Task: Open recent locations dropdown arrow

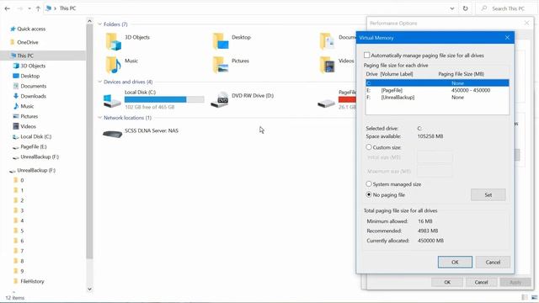Action: (29, 8)
